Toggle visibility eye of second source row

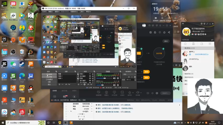(x=90, y=76)
